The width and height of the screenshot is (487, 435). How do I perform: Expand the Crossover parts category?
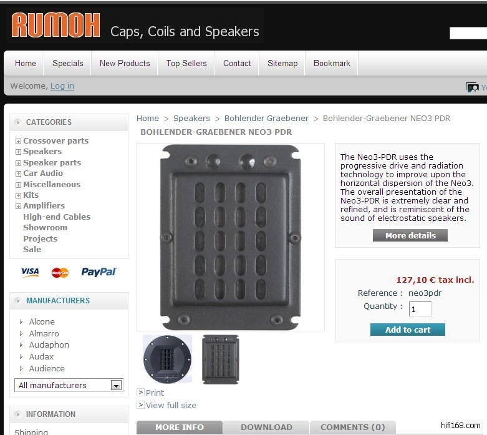pos(18,141)
